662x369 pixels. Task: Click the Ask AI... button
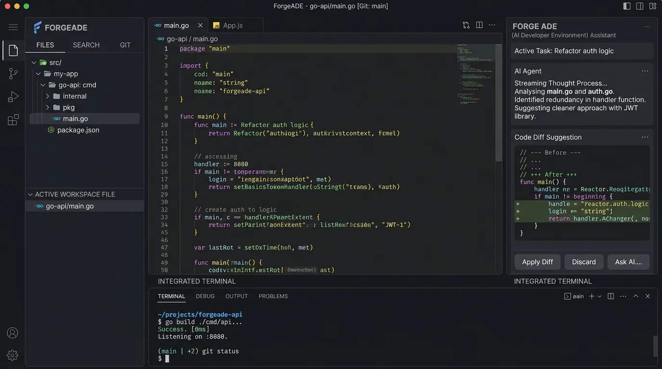(628, 262)
